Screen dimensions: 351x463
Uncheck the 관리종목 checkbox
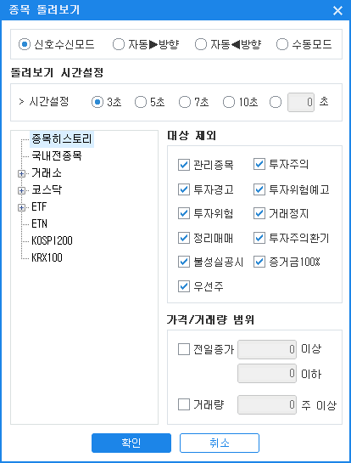[x=184, y=165]
